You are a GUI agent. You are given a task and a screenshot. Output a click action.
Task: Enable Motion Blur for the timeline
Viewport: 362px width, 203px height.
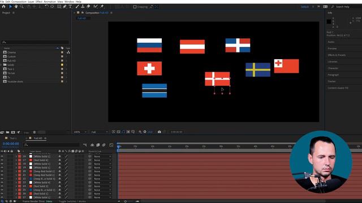point(104,145)
